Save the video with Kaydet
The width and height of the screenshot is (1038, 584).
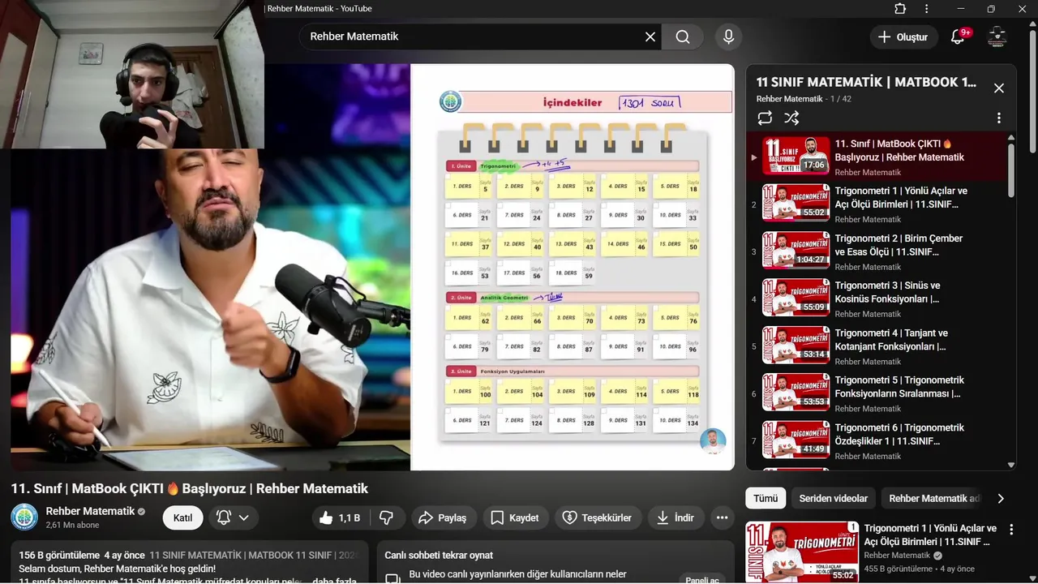tap(515, 517)
